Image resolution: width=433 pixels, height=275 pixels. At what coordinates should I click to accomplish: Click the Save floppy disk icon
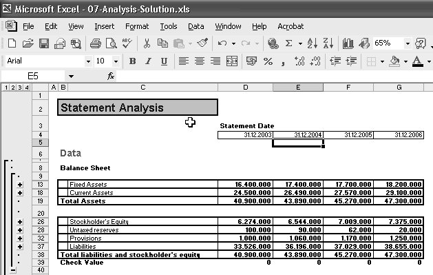[x=44, y=43]
